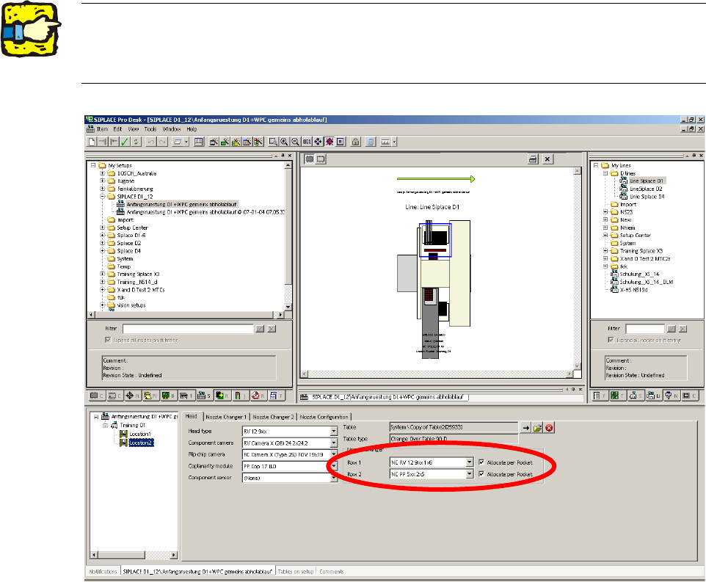Click the green checkmark toolbar icon
The image size is (706, 582).
[x=125, y=142]
